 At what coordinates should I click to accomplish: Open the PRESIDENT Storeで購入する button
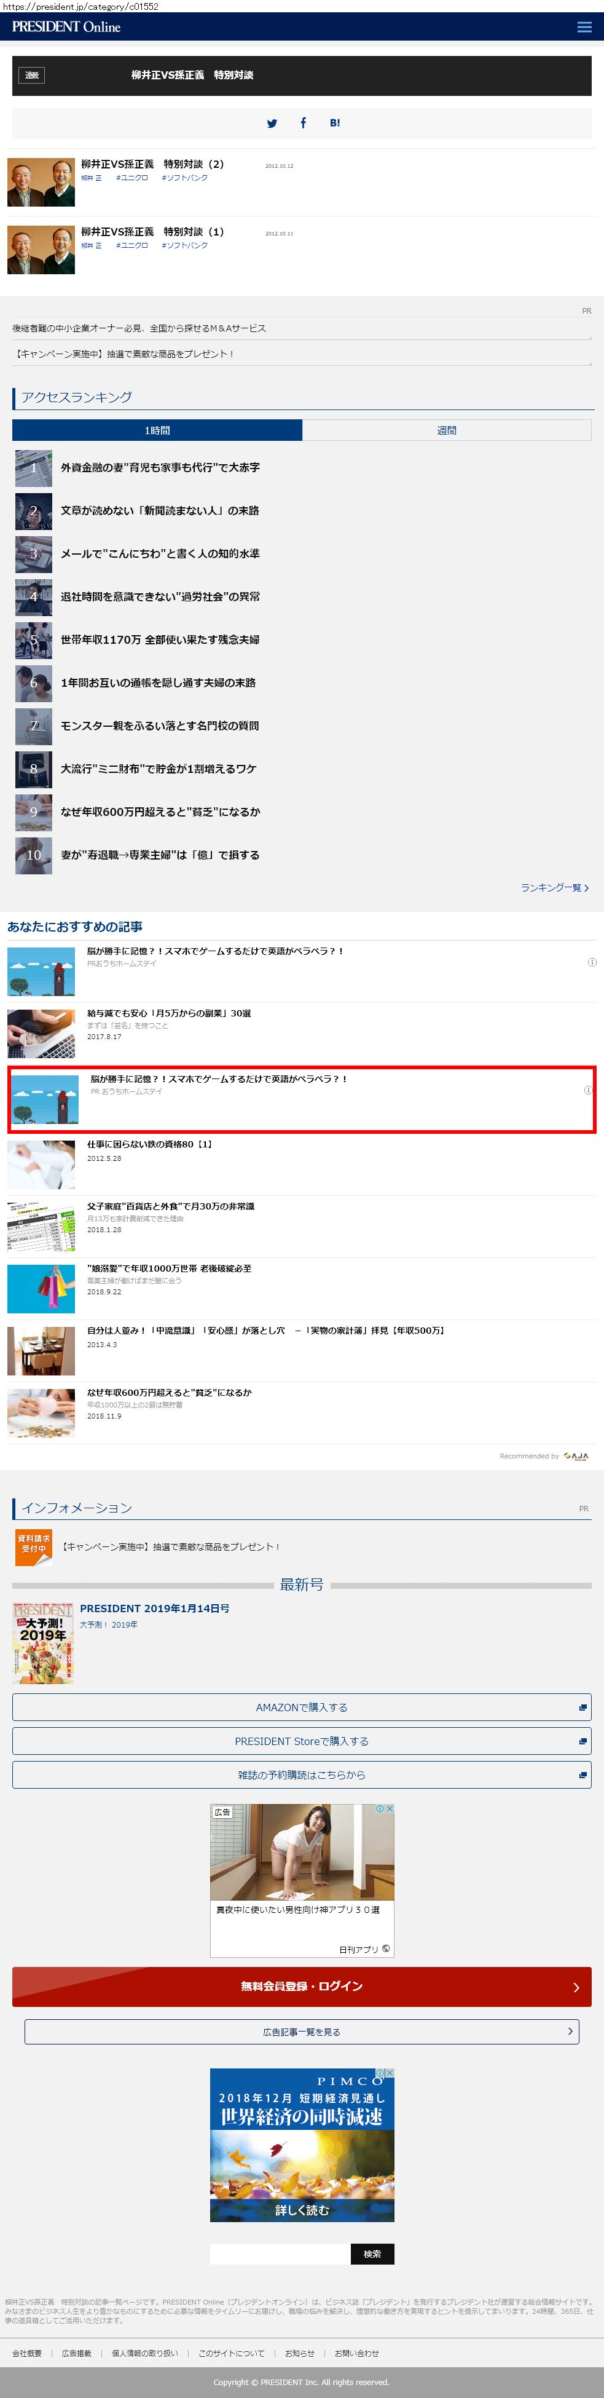point(302,1741)
